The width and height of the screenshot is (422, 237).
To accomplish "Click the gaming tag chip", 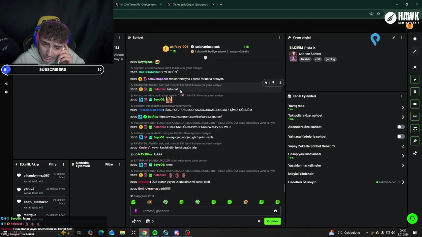I will pyautogui.click(x=330, y=59).
